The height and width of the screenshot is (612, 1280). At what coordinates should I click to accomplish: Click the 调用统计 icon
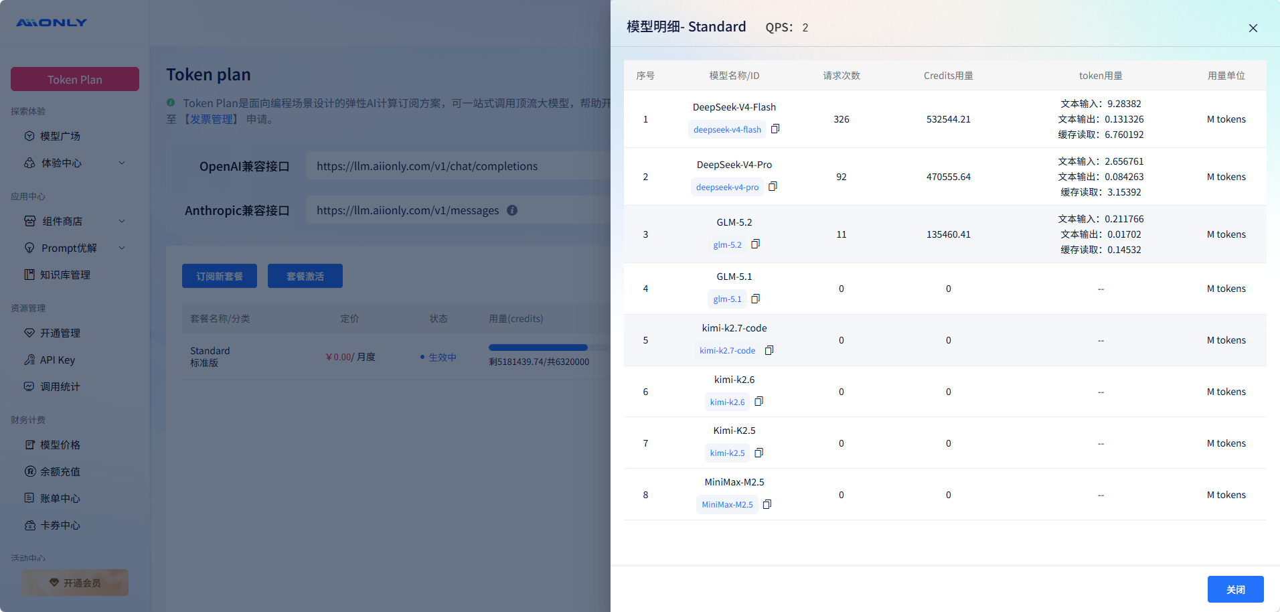click(29, 386)
